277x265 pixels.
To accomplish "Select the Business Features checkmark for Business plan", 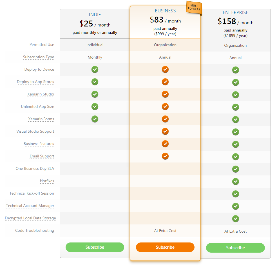I will [x=165, y=144].
